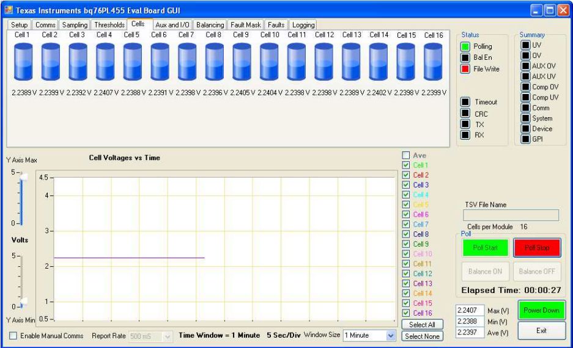Viewport: 573px width, 348px height.
Task: Click the Cell 13 battery icon
Action: pos(351,61)
